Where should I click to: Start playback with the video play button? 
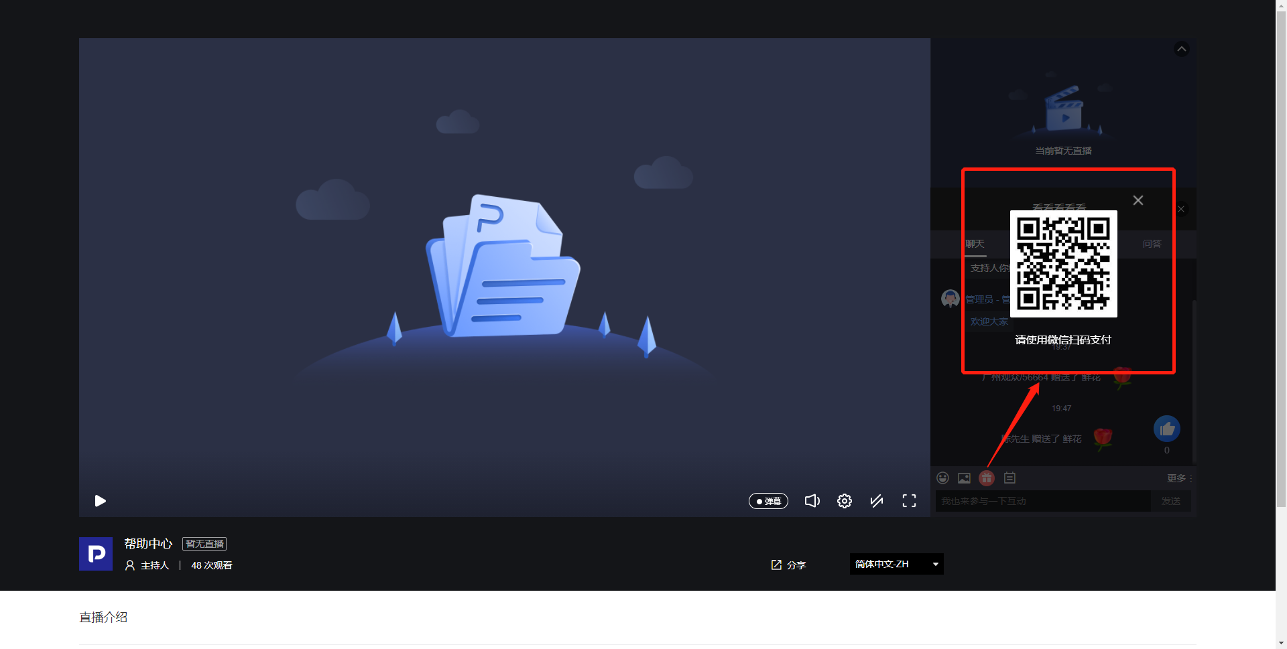pyautogui.click(x=101, y=501)
